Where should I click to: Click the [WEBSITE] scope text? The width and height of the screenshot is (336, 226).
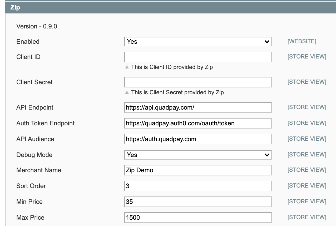coord(302,41)
